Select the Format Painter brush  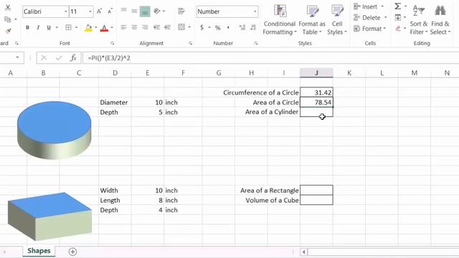(x=8, y=31)
